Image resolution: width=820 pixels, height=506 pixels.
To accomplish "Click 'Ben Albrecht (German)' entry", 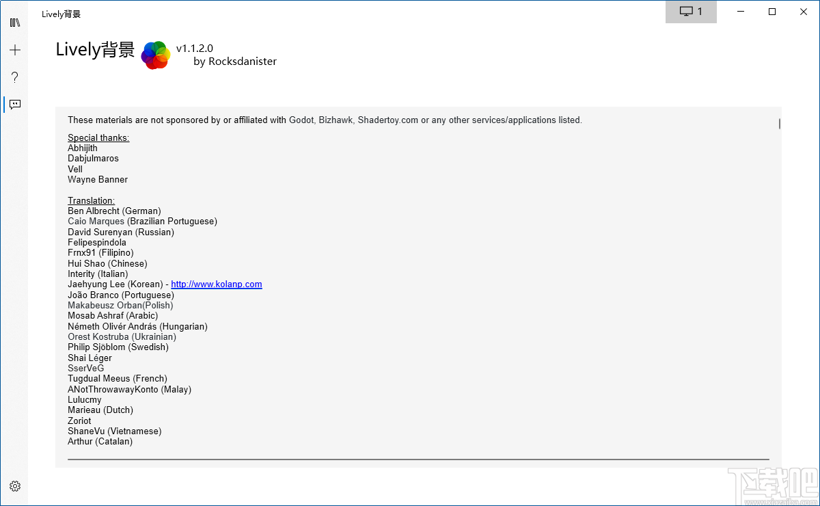I will (x=114, y=211).
